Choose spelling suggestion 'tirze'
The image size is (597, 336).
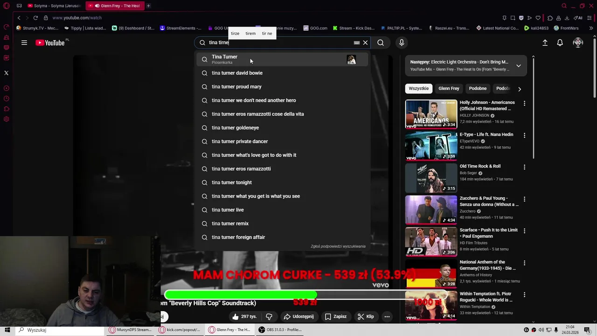pos(235,34)
